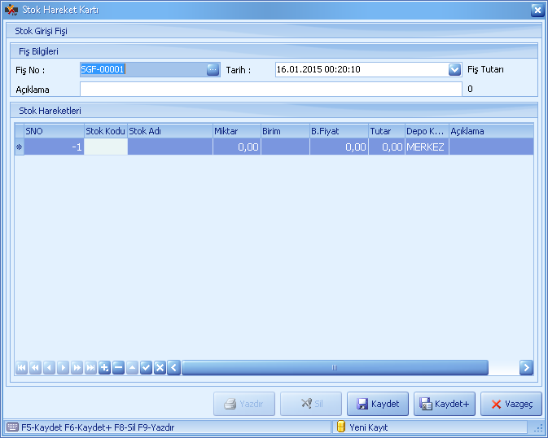The image size is (548, 438).
Task: Click the Kaydet+ button
Action: 445,404
